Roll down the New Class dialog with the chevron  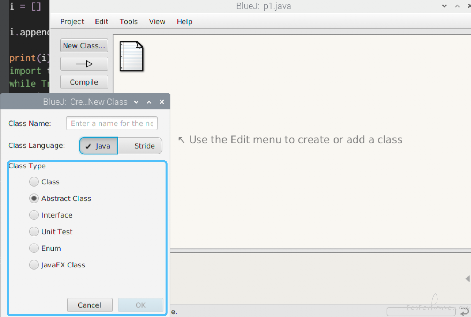tap(136, 102)
